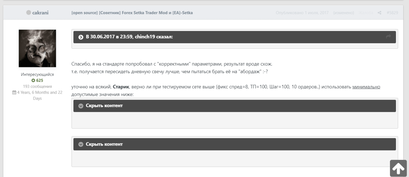Viewport: 409px width, 177px height.
Task: Open cakrani user profile link
Action: pyautogui.click(x=40, y=13)
